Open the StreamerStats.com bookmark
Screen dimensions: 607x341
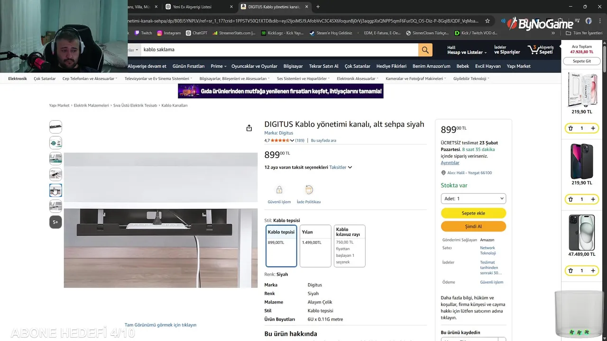(x=234, y=33)
